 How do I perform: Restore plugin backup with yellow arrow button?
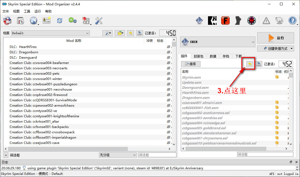(x=249, y=64)
